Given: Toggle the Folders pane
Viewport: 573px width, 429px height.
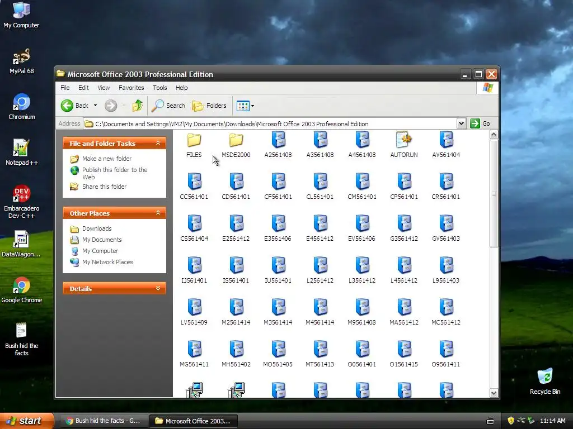Looking at the screenshot, I should pyautogui.click(x=209, y=106).
